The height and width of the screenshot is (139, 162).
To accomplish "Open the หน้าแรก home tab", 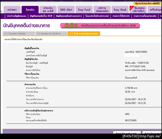I will pos(12,10).
